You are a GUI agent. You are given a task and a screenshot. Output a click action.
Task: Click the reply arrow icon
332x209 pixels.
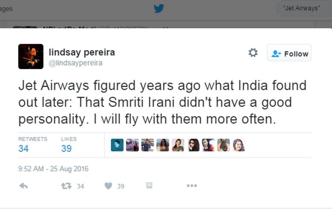pos(23,186)
